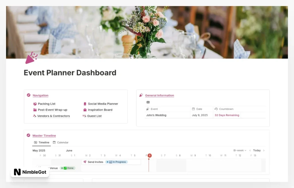
Task: Click the In Progress status badge
Action: 117,162
